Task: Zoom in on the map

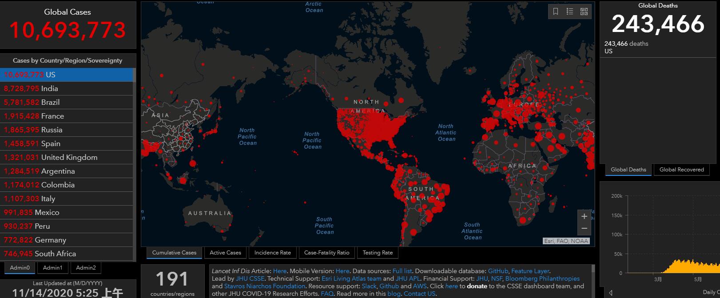Action: (584, 216)
